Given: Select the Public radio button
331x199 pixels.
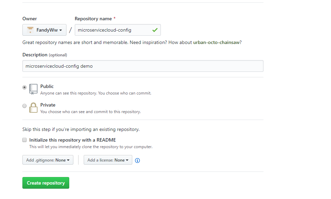Looking at the screenshot, I should (x=24, y=87).
